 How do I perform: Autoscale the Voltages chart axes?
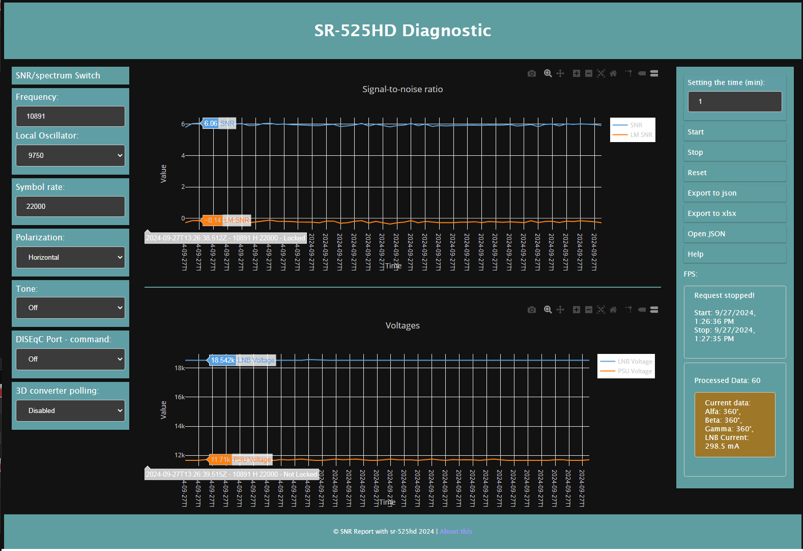coord(601,310)
